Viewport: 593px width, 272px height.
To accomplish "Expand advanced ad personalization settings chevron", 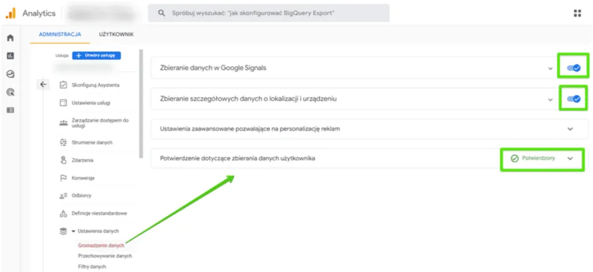I will click(571, 129).
